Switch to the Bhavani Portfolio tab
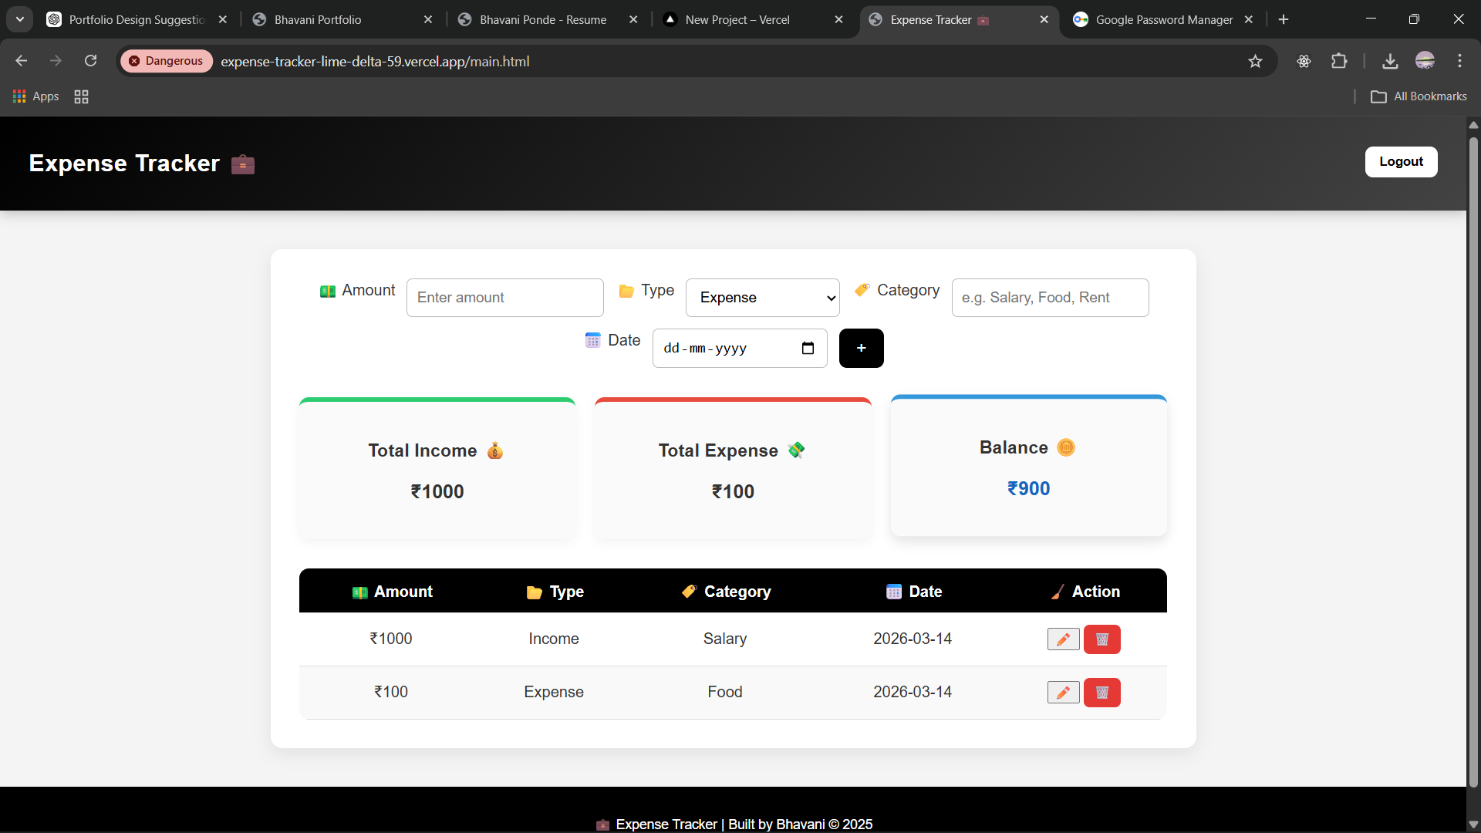Image resolution: width=1481 pixels, height=833 pixels. (318, 19)
